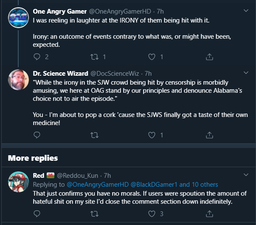
Task: Retweet Red's reply about morals
Action: click(94, 214)
